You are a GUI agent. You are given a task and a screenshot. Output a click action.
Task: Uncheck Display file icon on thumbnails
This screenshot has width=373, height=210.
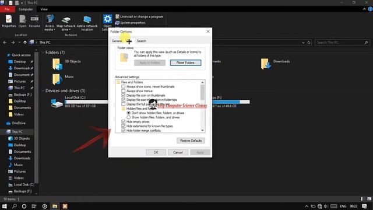[x=123, y=95]
